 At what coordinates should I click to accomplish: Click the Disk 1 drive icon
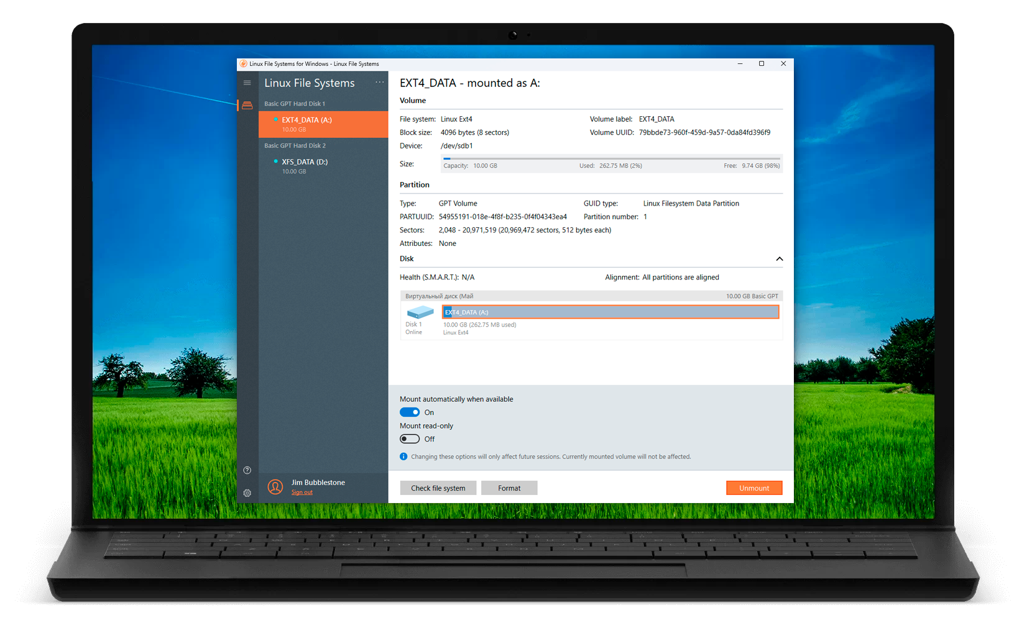(x=420, y=312)
